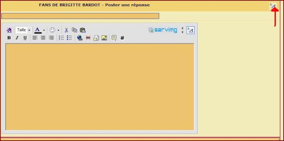Toggle the editor mode switch in toolbar
This screenshot has height=141, width=284.
point(191,30)
